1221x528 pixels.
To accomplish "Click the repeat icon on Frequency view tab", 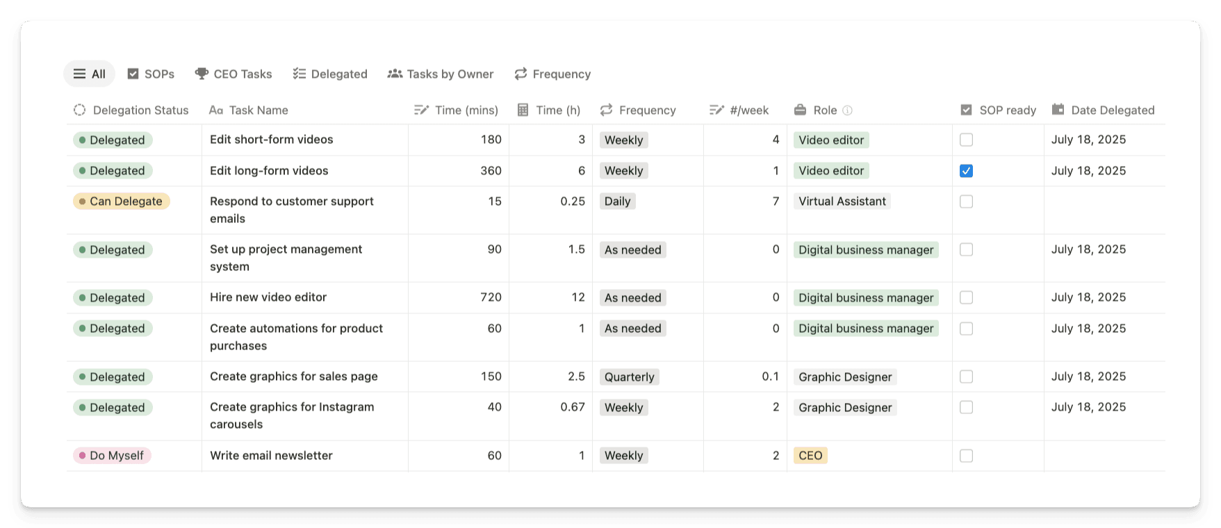I will tap(521, 74).
